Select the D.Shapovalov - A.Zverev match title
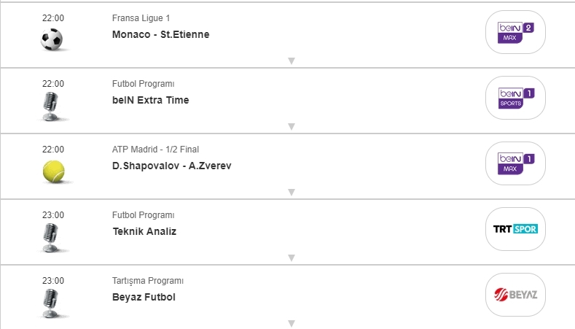The width and height of the screenshot is (575, 329). [173, 166]
